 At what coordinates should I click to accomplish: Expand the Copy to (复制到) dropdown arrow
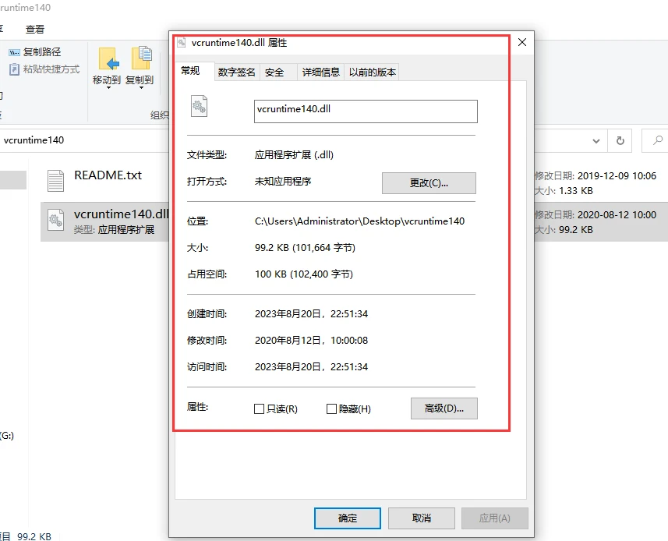click(141, 88)
